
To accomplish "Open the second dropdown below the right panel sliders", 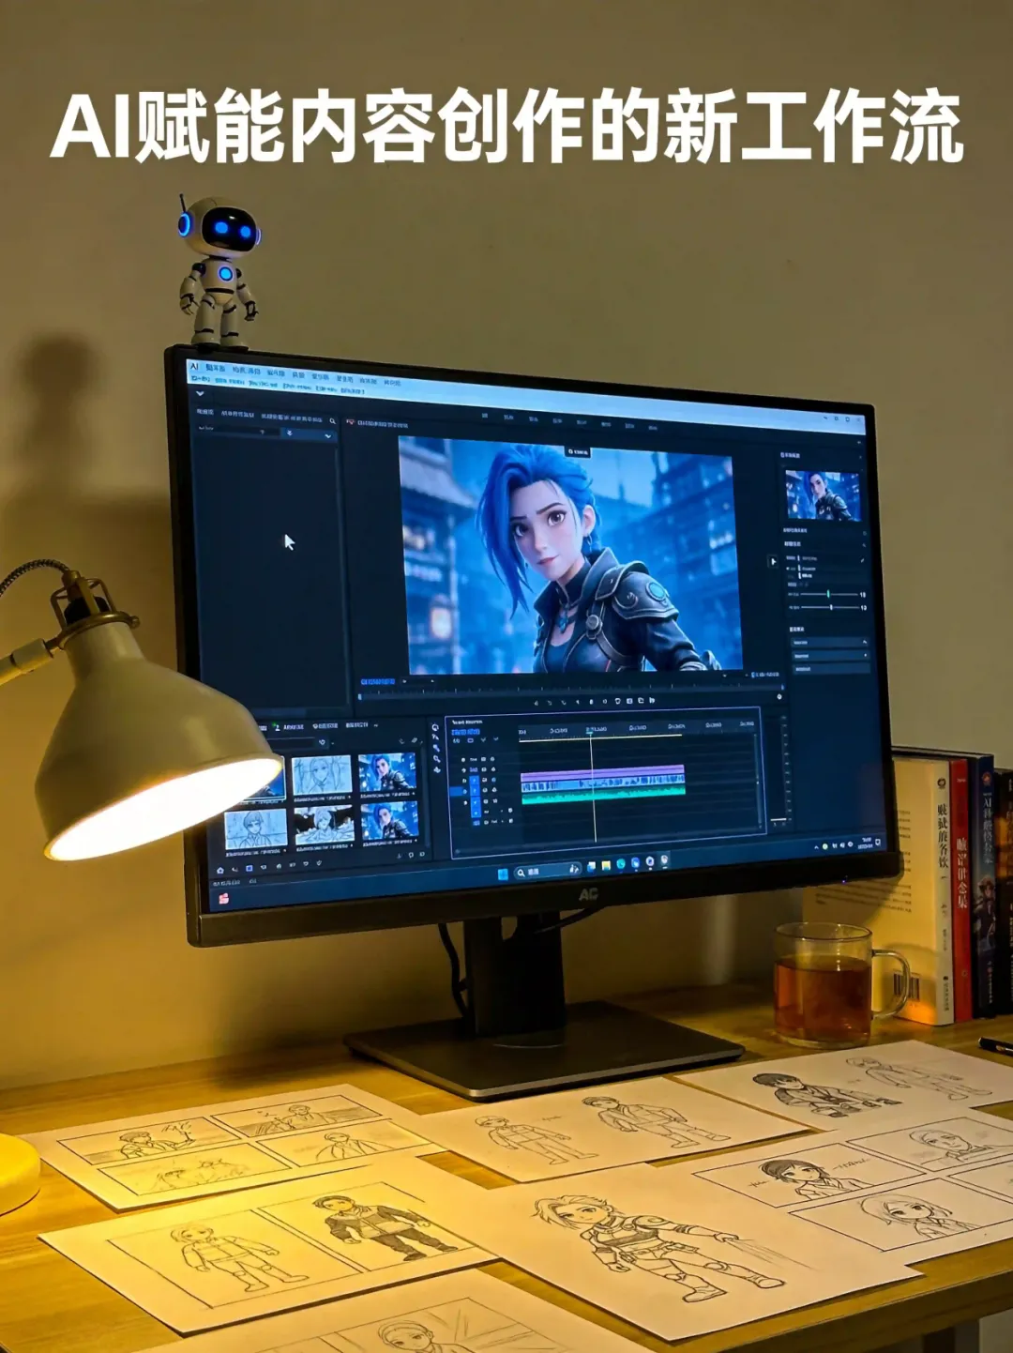I will pyautogui.click(x=831, y=656).
